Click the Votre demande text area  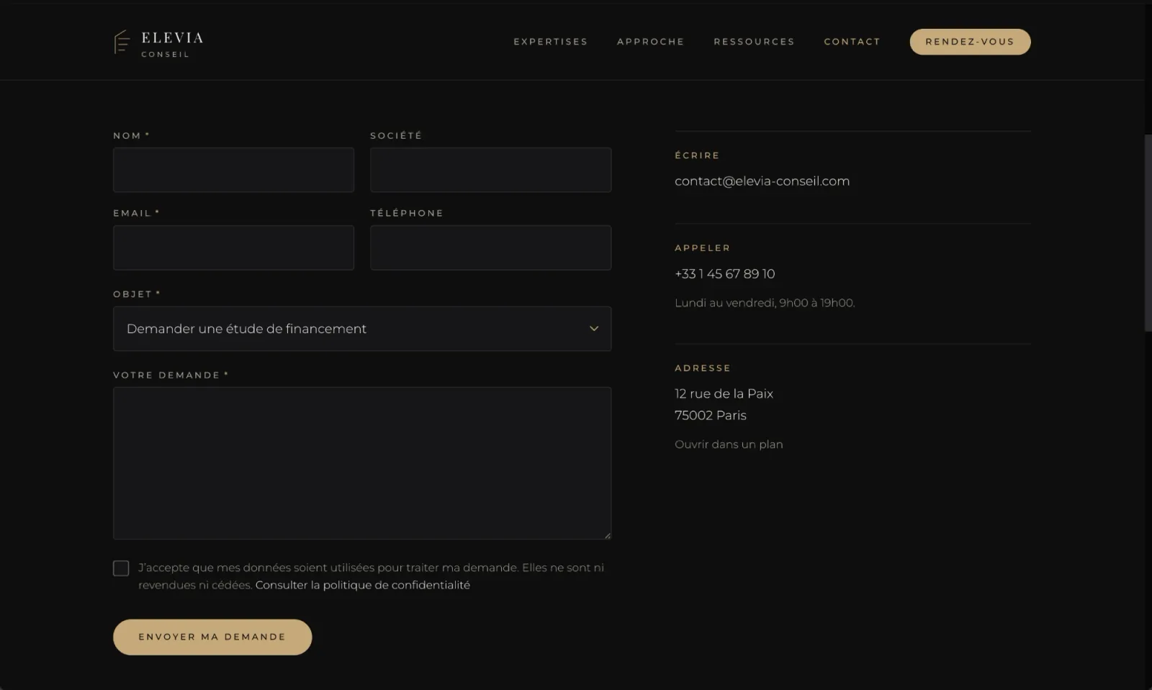362,463
